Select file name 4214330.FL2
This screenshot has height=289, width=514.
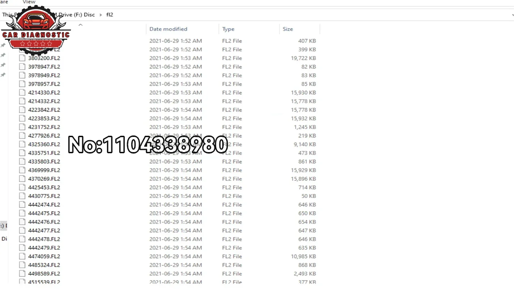point(44,92)
